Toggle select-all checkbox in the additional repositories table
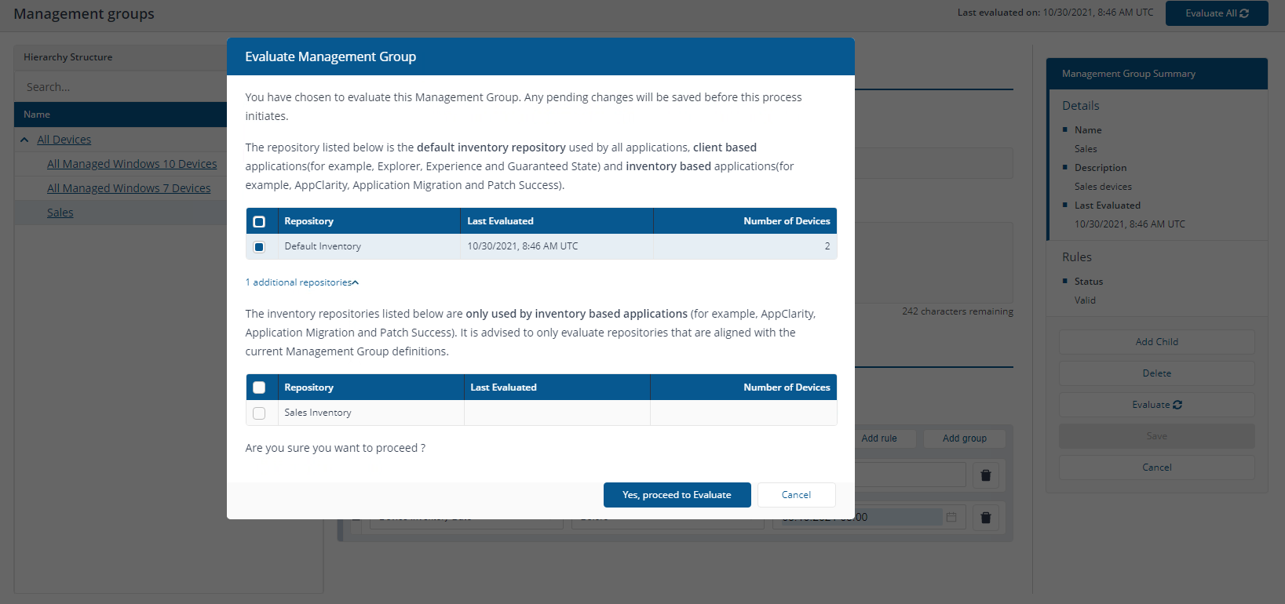Viewport: 1285px width, 604px height. 259,388
